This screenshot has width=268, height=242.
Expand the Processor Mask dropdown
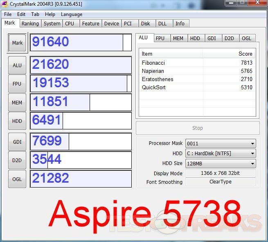pos(220,144)
